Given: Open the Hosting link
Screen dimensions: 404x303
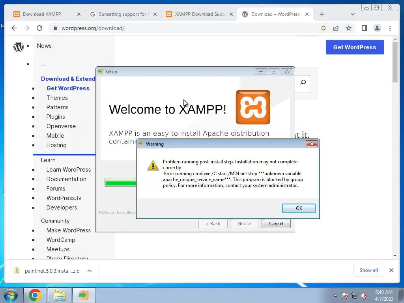Looking at the screenshot, I should click(x=56, y=145).
